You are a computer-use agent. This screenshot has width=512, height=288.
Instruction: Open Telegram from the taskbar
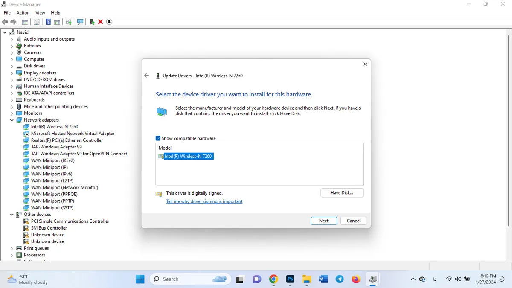[x=340, y=279]
